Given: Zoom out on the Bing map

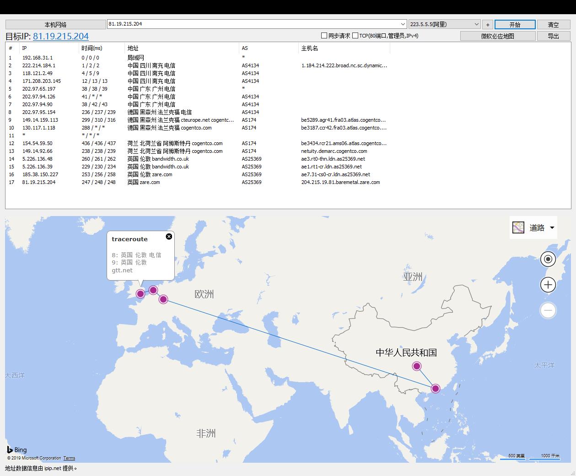Looking at the screenshot, I should pyautogui.click(x=548, y=310).
